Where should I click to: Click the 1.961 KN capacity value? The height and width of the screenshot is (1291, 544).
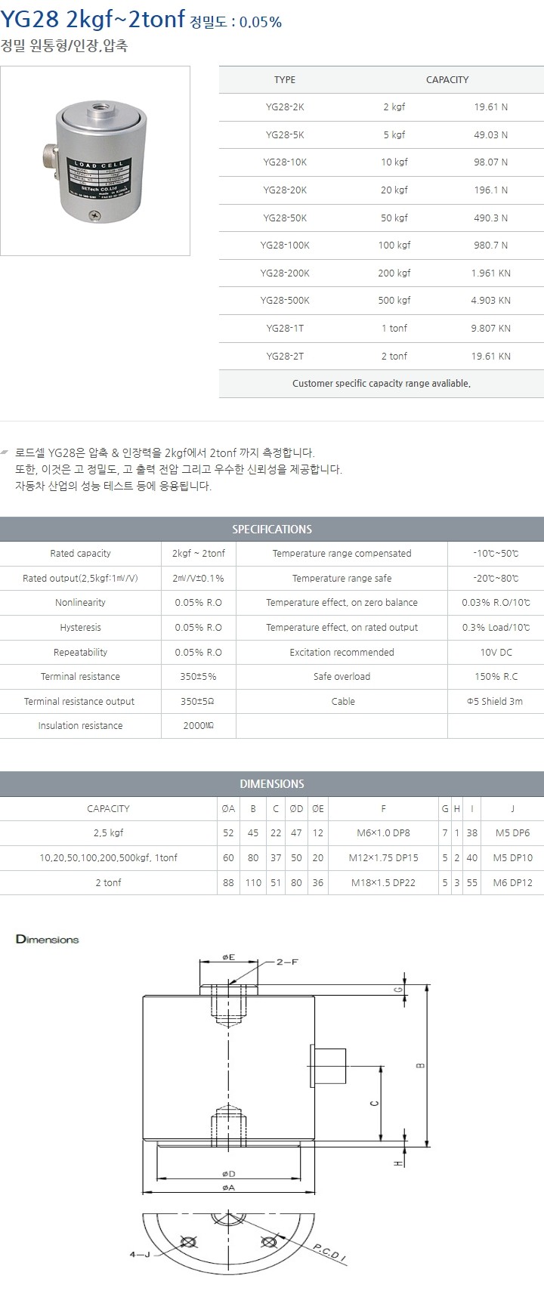coord(490,273)
